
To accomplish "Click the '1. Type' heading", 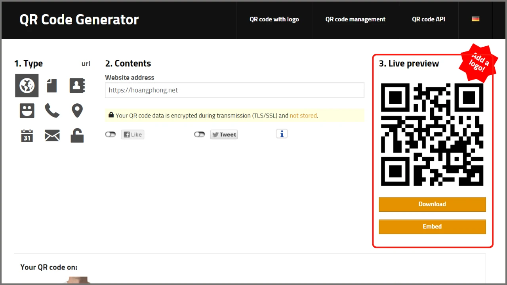I will (29, 64).
